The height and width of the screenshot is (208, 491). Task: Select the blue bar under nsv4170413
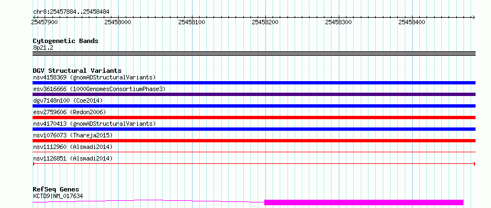tap(254, 129)
